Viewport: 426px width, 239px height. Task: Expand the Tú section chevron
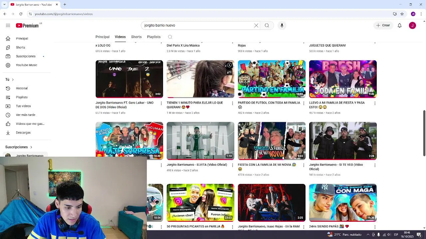tap(13, 80)
